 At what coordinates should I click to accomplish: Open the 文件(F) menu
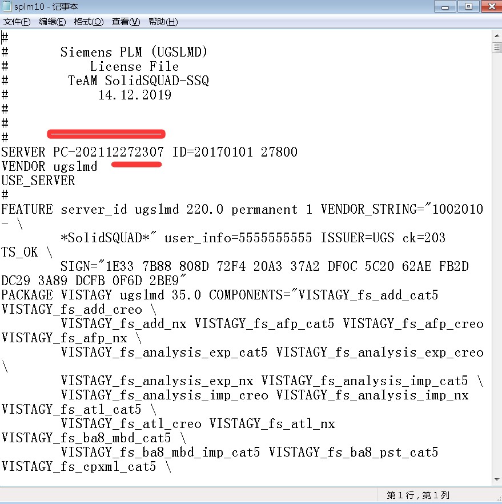[17, 22]
